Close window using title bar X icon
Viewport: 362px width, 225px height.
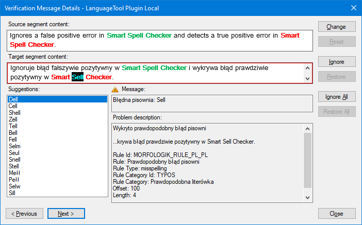(353, 8)
